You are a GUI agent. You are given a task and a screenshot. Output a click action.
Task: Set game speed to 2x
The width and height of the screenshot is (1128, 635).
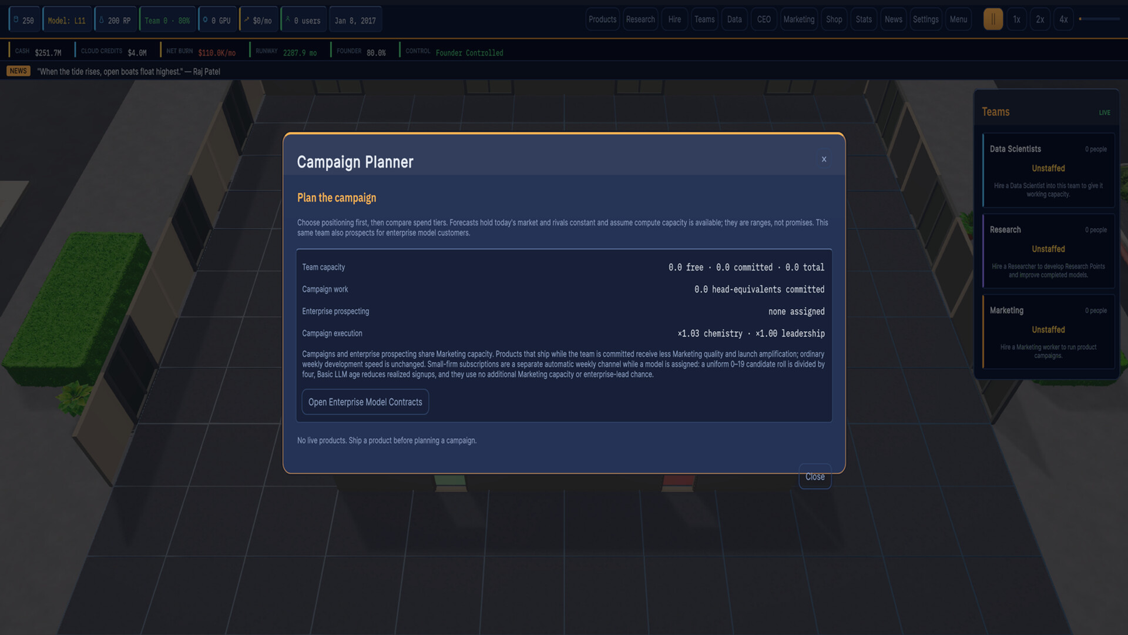click(1040, 19)
